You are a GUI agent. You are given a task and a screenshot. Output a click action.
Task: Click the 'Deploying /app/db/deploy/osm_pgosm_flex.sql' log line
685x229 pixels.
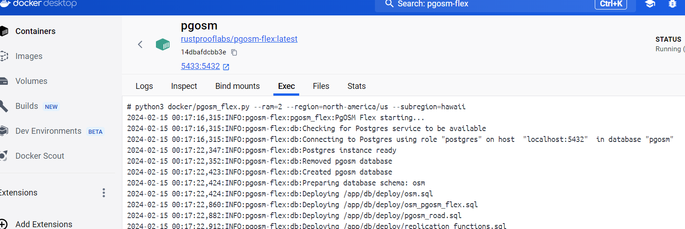pyautogui.click(x=302, y=205)
